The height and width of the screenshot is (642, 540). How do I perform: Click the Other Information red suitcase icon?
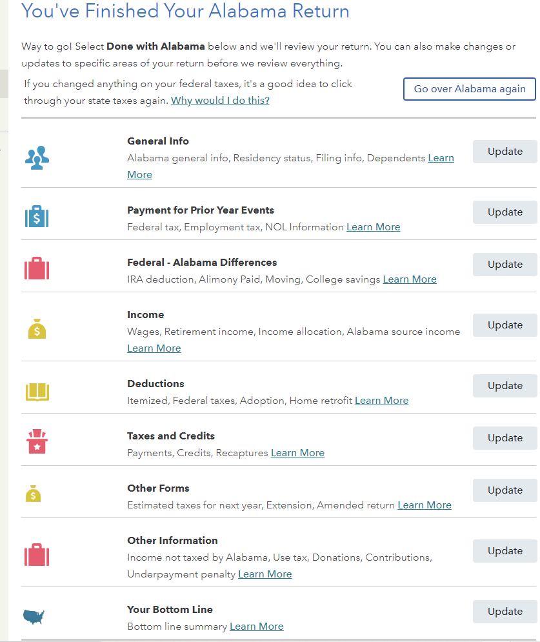[37, 555]
